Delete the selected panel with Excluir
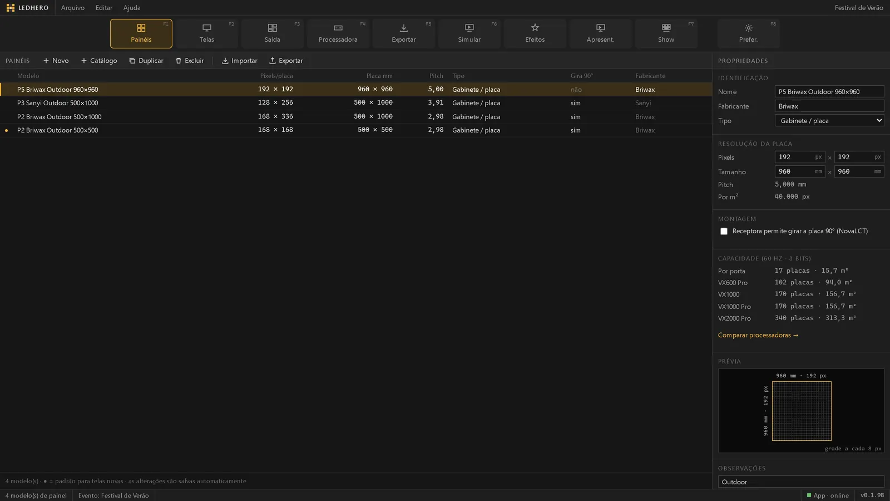Screen dimensions: 890x501 (x=190, y=61)
